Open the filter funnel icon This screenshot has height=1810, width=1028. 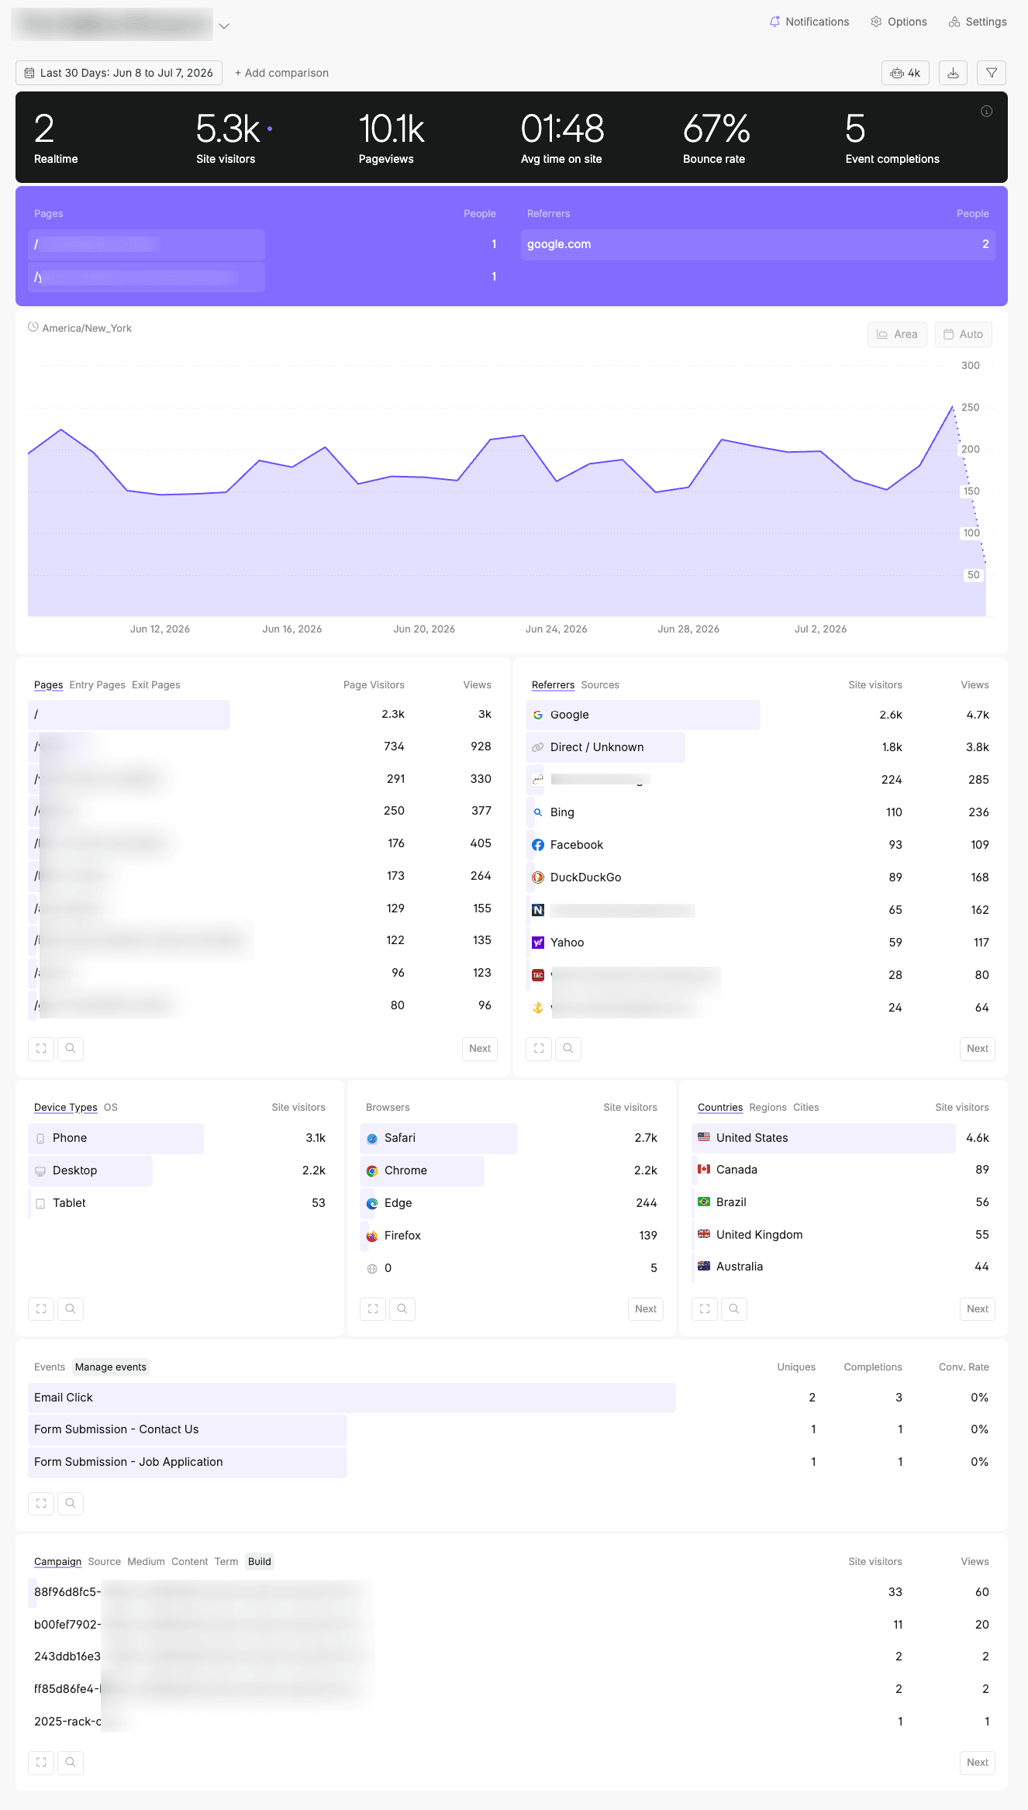(992, 73)
